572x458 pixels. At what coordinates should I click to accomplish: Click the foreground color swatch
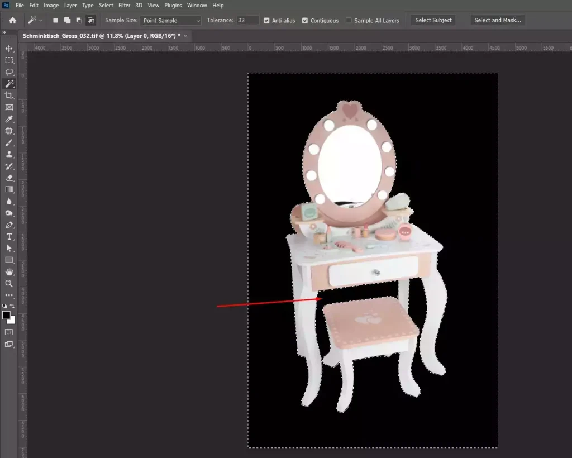[x=7, y=316]
